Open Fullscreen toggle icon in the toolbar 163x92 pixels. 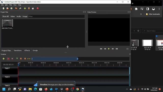point(33,8)
